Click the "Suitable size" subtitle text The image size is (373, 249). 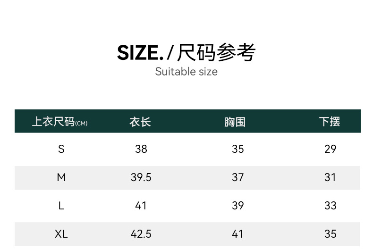[186, 72]
